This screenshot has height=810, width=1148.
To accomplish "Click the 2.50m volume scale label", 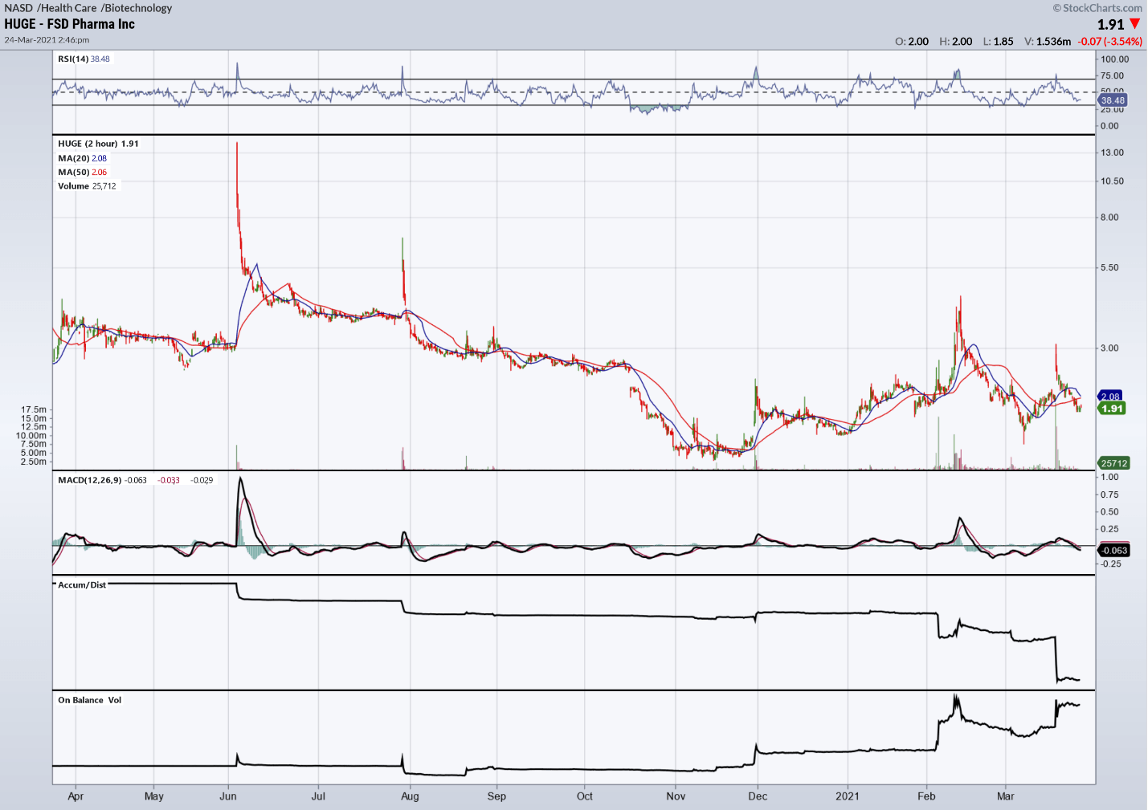I will point(34,462).
